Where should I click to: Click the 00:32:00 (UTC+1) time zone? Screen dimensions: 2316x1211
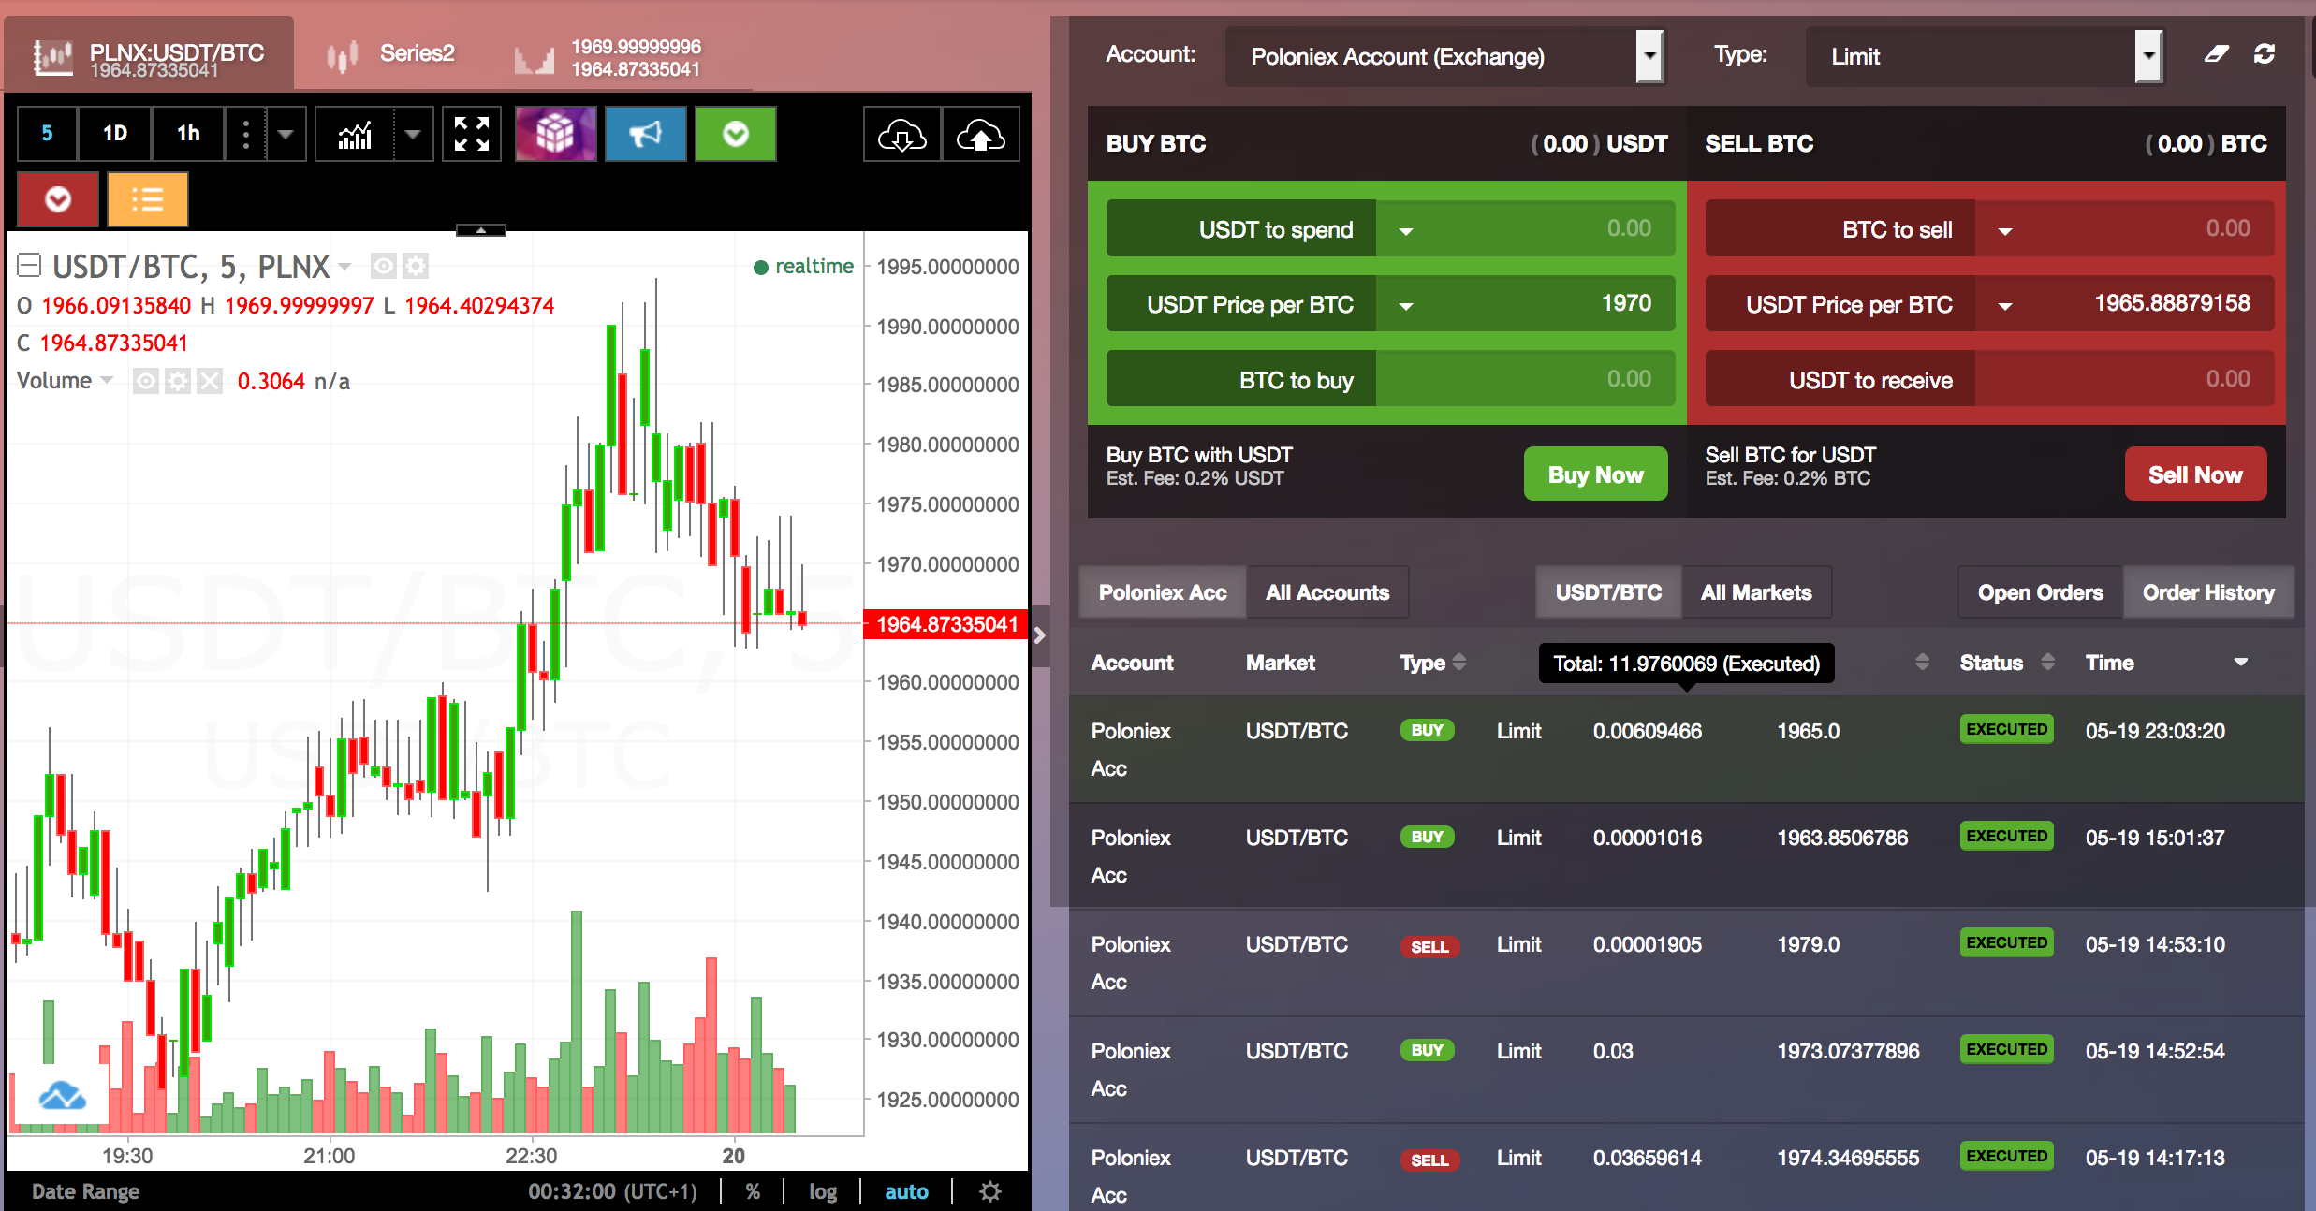click(x=613, y=1191)
